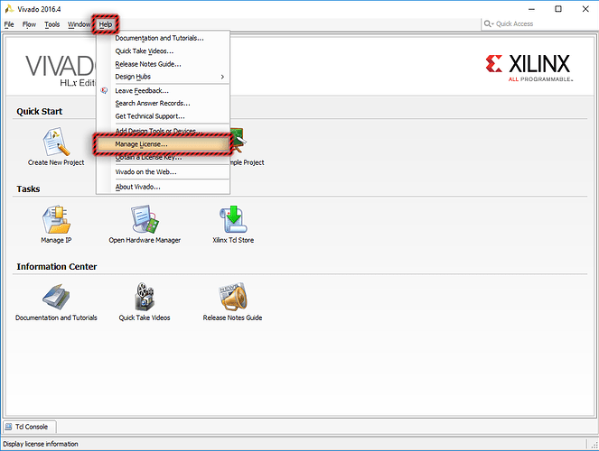The height and width of the screenshot is (451, 599).
Task: Open the File menu
Action: click(9, 24)
